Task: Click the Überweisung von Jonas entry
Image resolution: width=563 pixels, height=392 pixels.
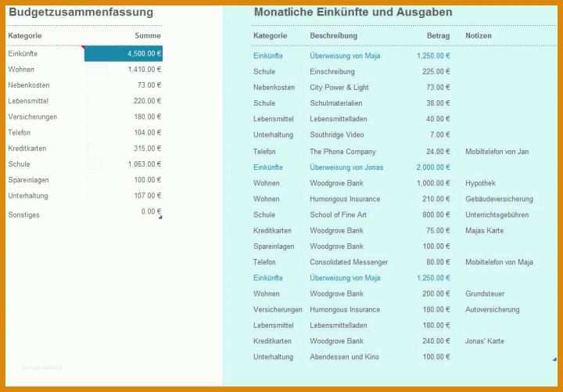Action: point(346,167)
